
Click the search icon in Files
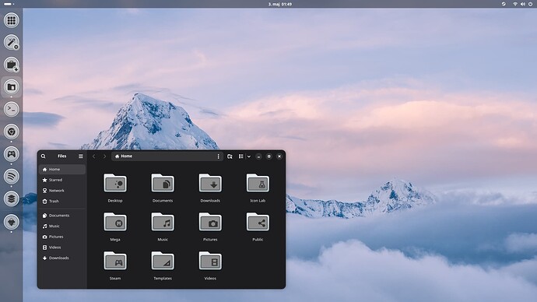(43, 156)
